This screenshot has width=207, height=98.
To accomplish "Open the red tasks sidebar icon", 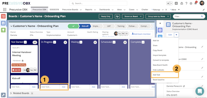I will coord(3,16).
